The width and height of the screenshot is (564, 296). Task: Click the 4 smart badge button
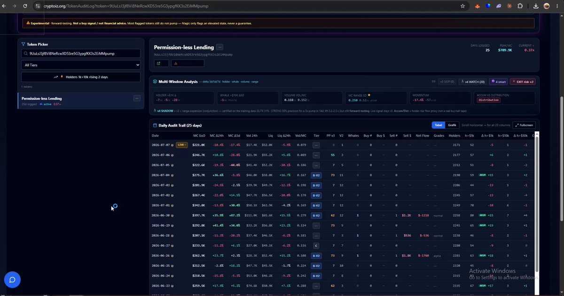click(x=498, y=81)
